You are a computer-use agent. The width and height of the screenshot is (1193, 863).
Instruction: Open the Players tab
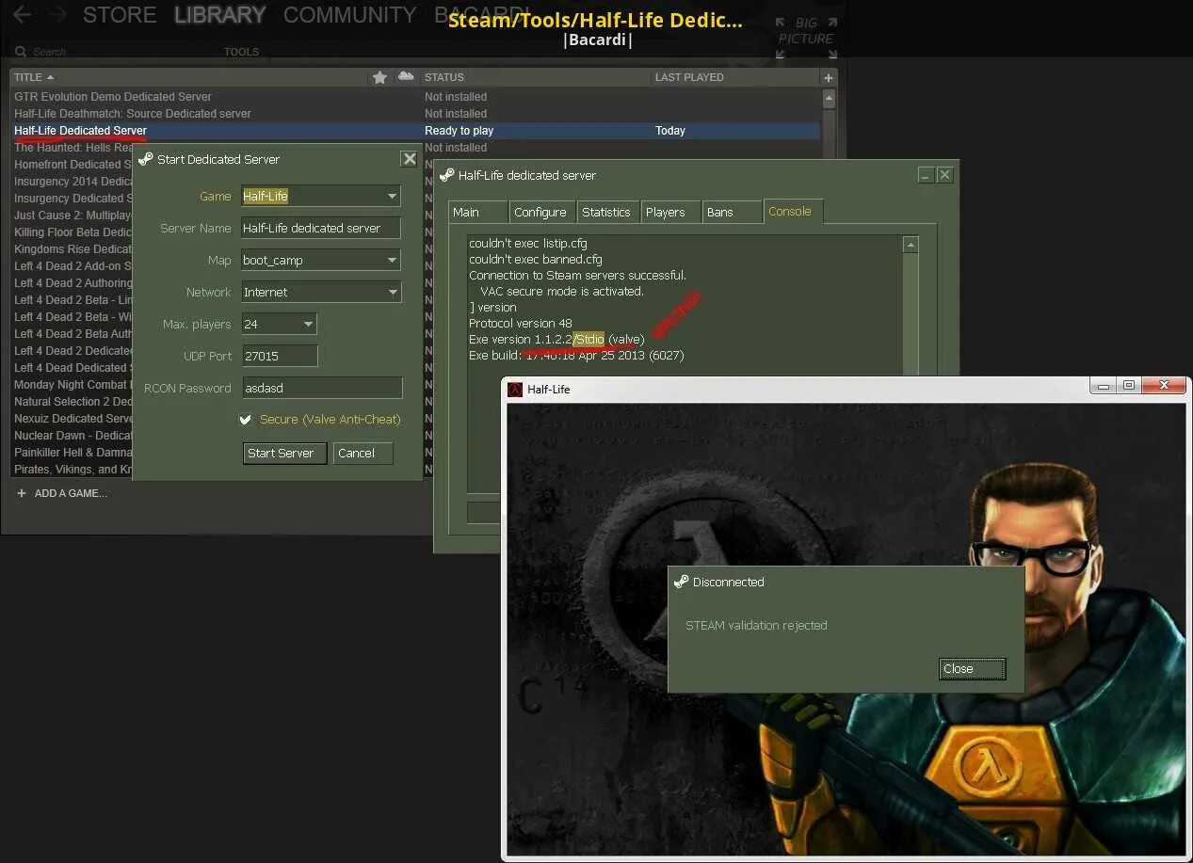pos(669,212)
